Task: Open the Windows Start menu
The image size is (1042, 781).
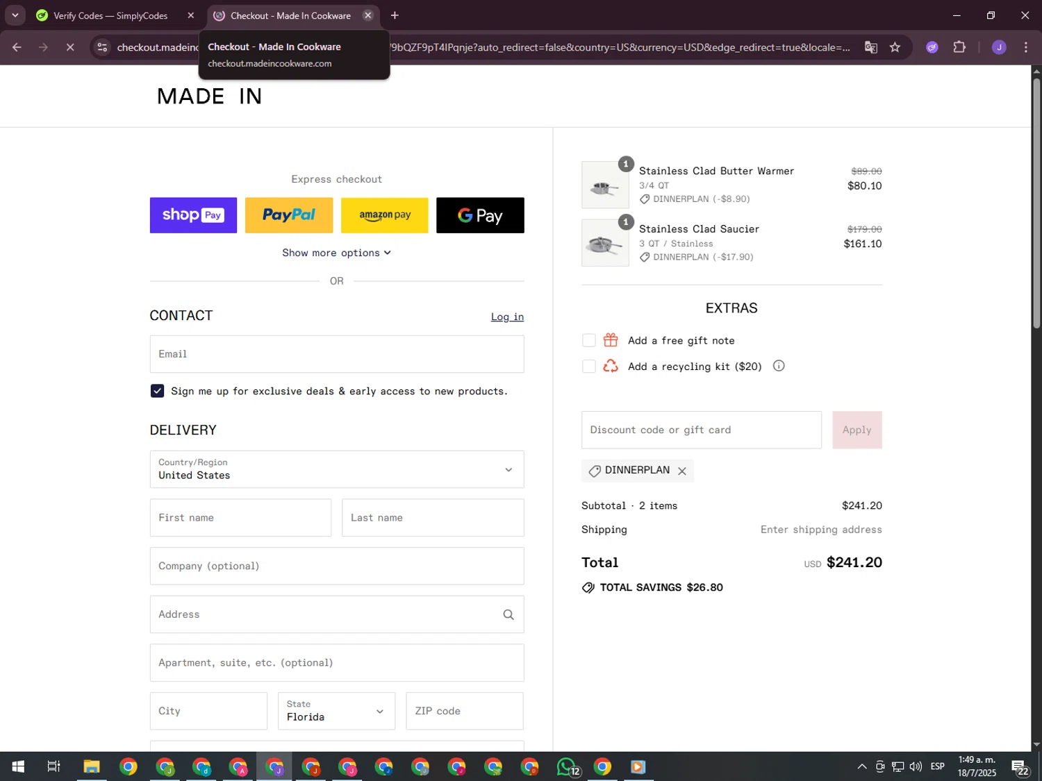Action: click(x=18, y=766)
